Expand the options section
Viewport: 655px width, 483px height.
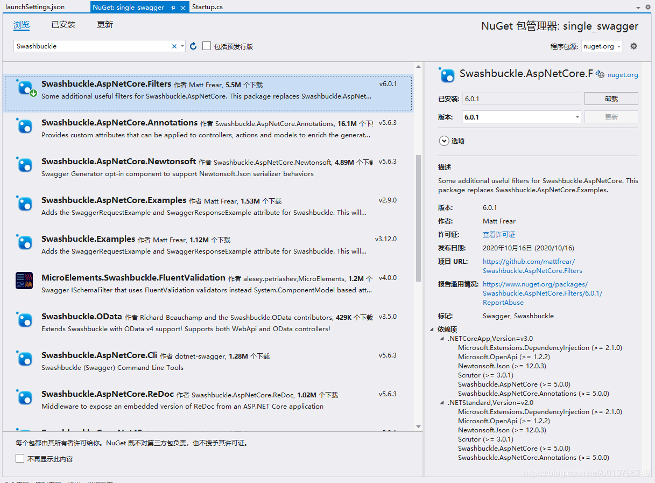[444, 141]
